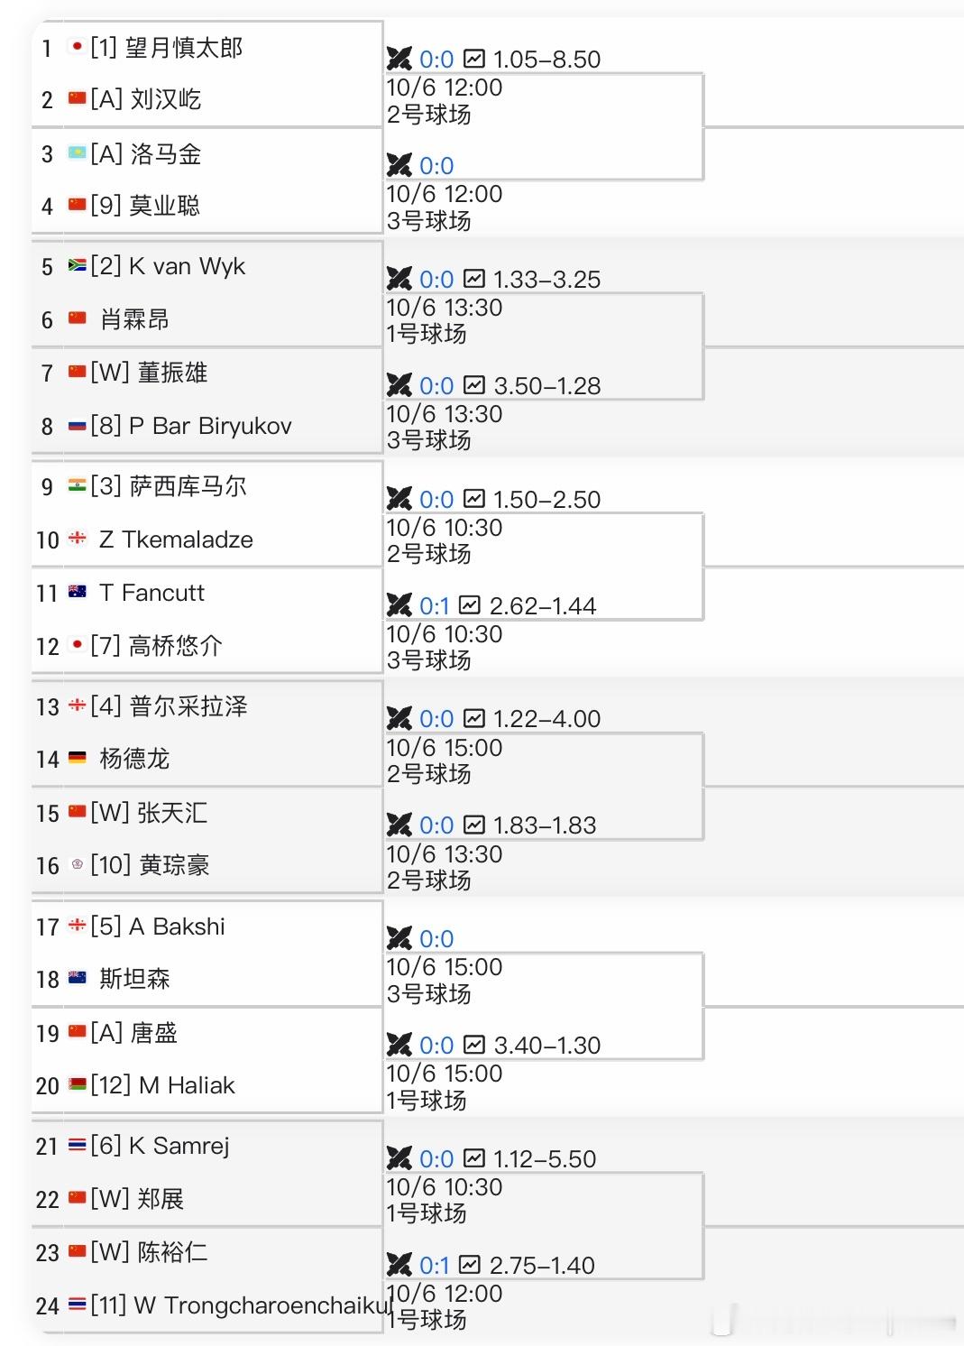
Task: Open the odds chart icon beside 1.05–8.50
Action: coord(474,59)
